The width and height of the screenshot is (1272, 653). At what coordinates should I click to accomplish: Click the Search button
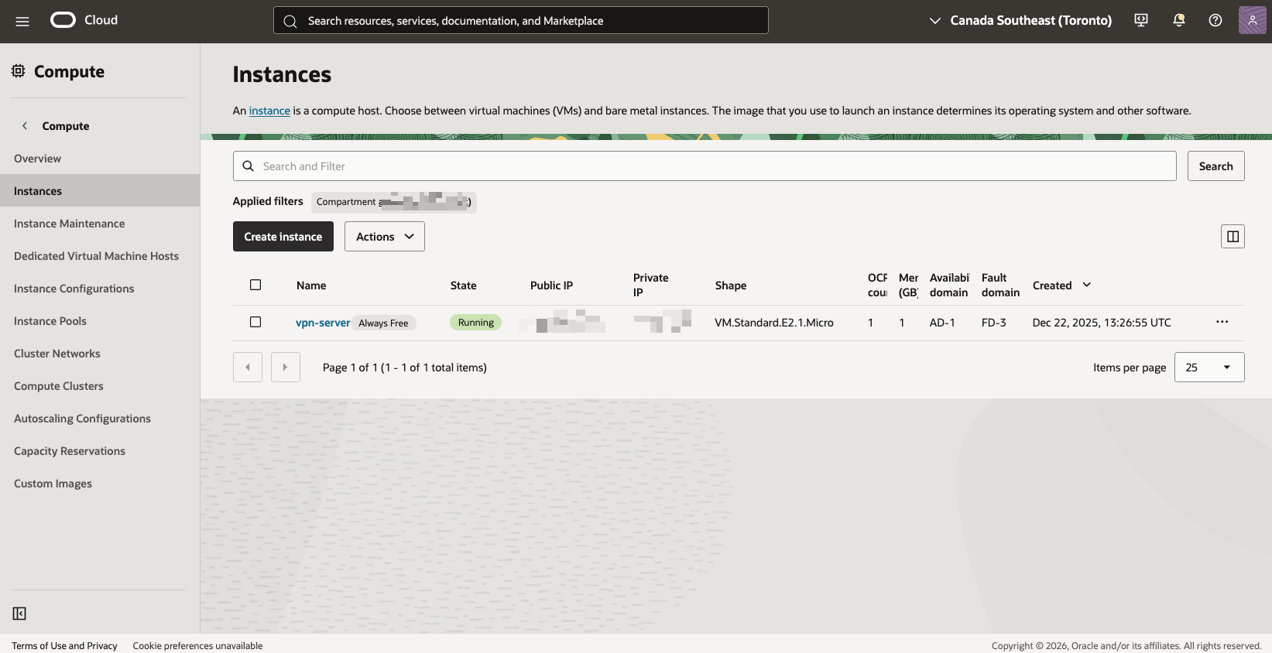point(1215,166)
